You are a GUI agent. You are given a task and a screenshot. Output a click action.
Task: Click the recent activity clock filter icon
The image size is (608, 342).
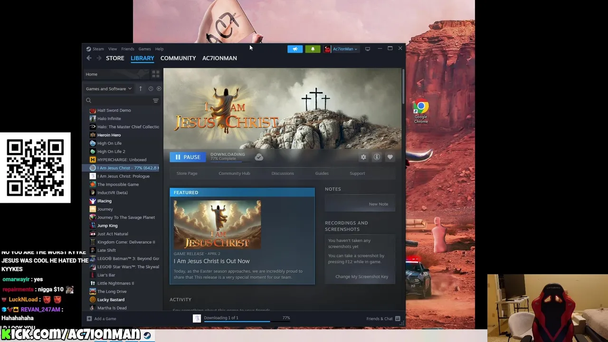151,89
